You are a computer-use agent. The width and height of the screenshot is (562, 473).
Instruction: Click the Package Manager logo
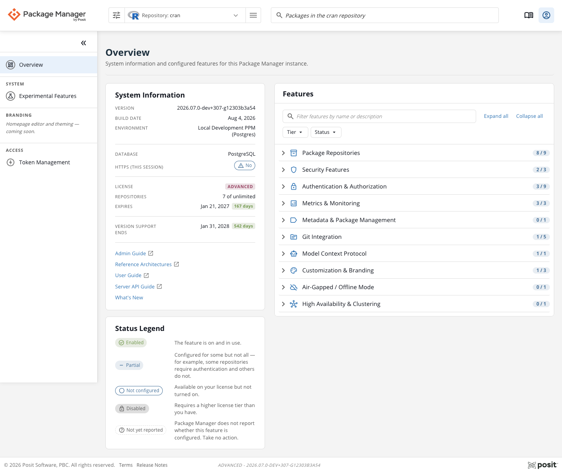[47, 15]
